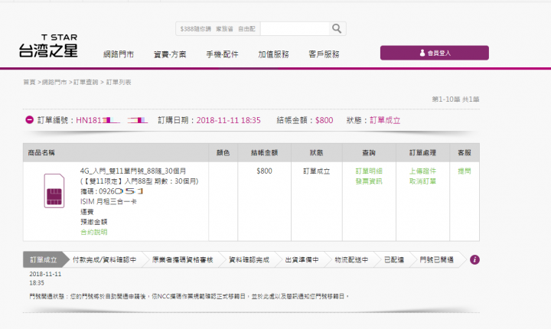Click the 物流配送中 progress step
The height and width of the screenshot is (329, 551).
[351, 259]
